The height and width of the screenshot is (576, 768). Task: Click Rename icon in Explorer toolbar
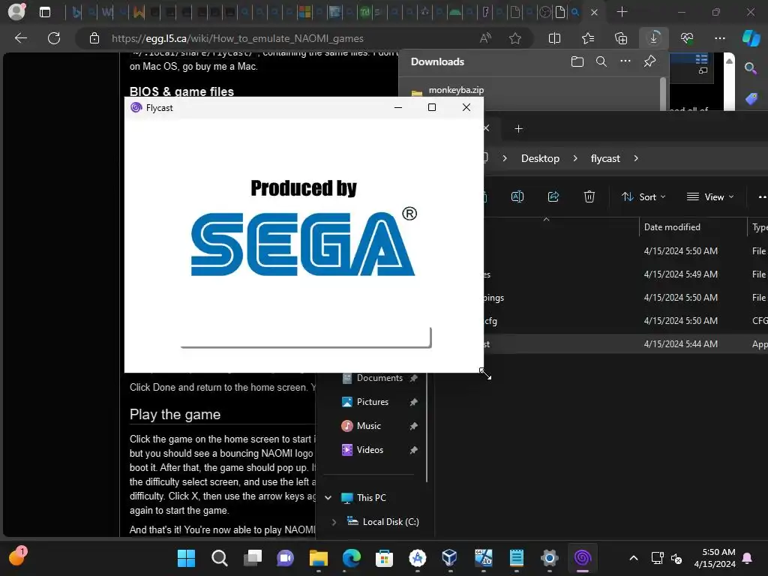pos(517,197)
